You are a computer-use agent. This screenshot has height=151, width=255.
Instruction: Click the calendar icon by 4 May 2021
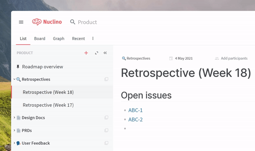171,58
